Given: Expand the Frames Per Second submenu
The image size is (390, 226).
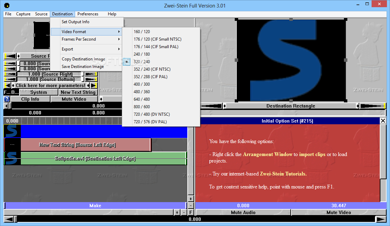Looking at the screenshot, I should tap(86, 39).
